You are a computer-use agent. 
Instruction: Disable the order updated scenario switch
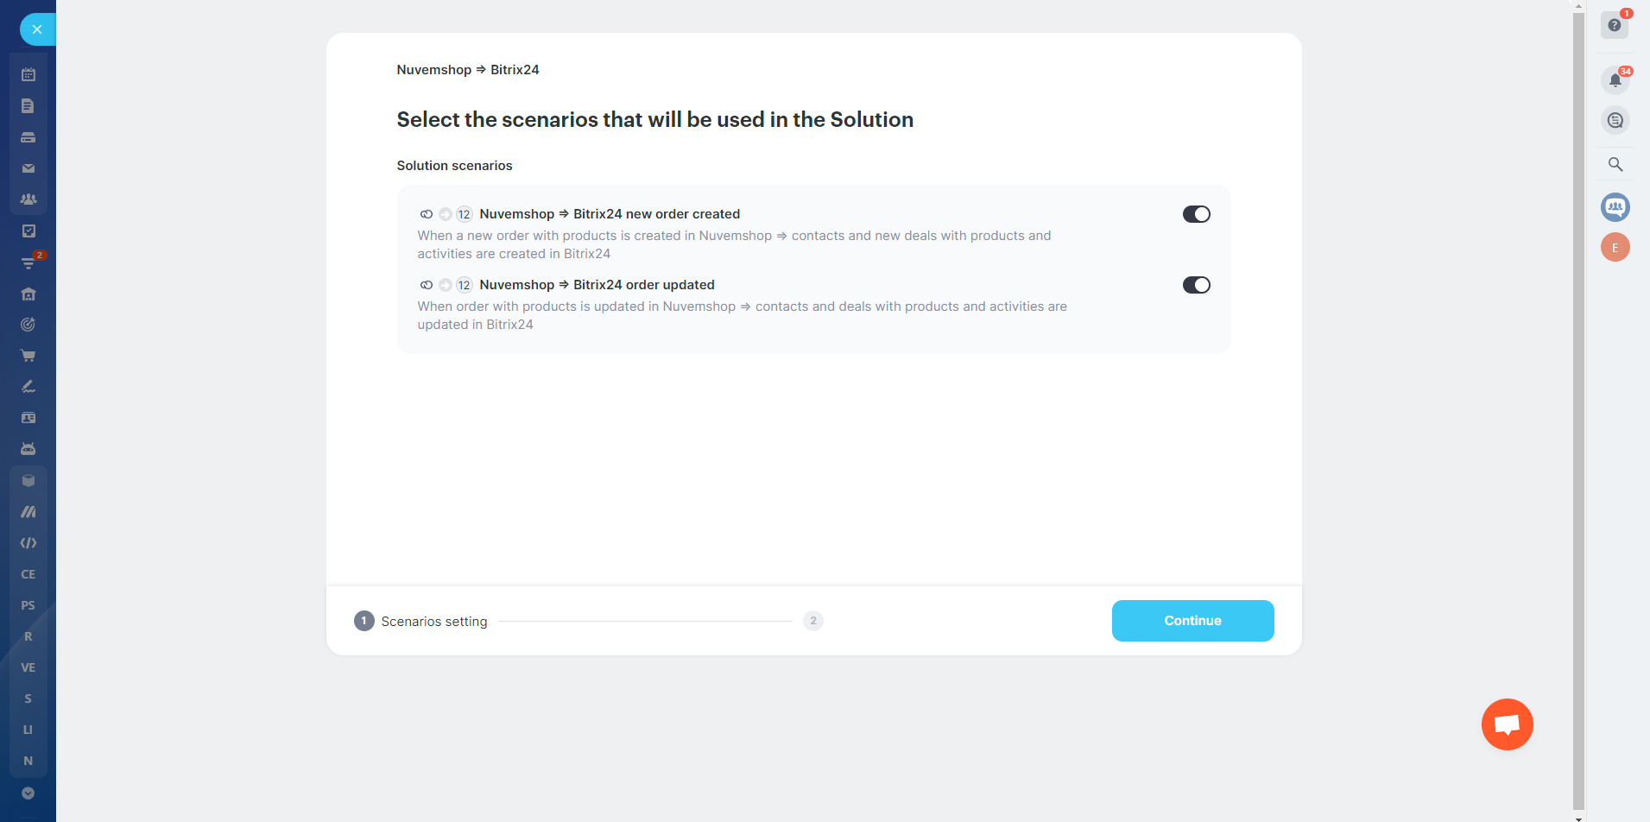1196,285
